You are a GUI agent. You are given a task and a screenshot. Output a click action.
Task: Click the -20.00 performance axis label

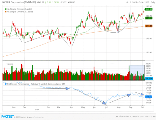coord(149,88)
